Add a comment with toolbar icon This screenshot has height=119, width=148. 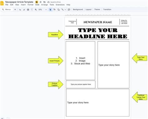(69, 10)
